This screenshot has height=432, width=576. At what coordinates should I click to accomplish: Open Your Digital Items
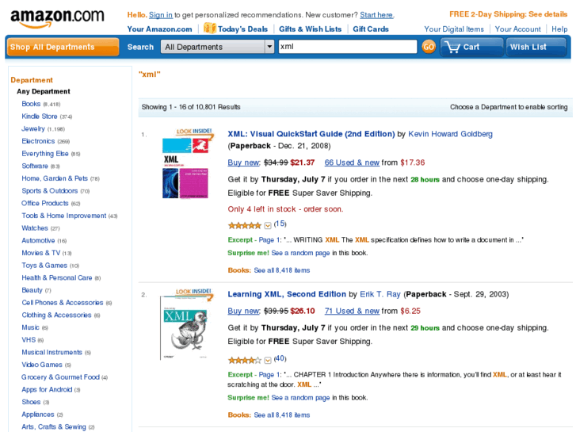pos(454,29)
